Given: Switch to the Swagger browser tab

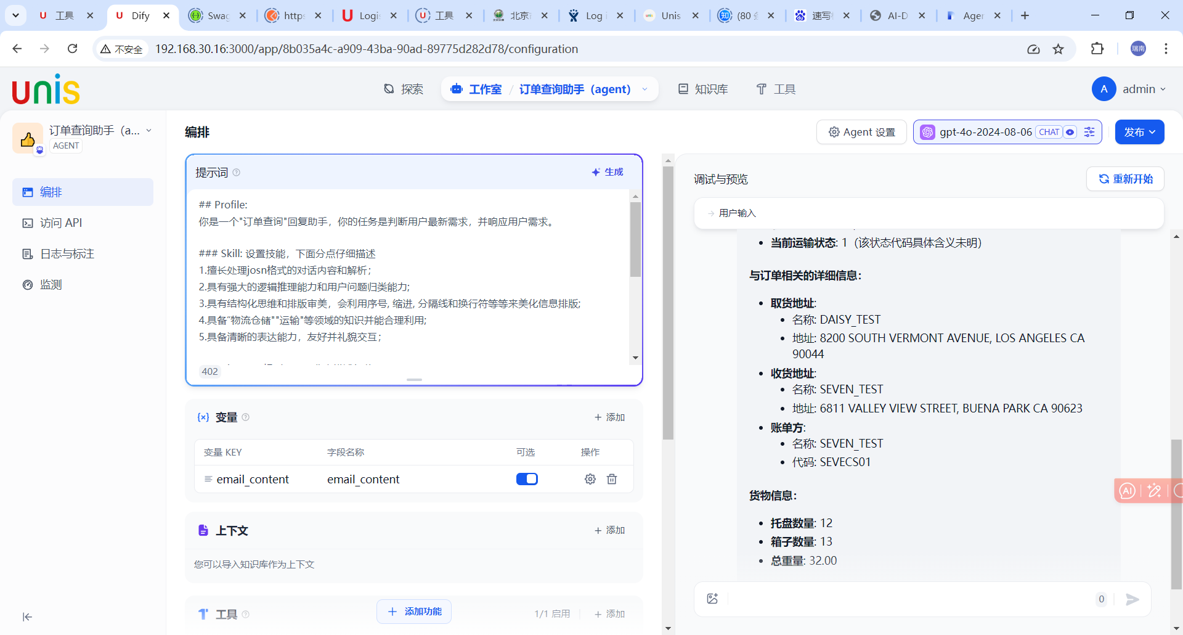Looking at the screenshot, I should pos(213,15).
